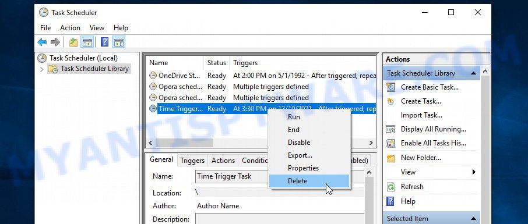Screen dimensions: 528x224
Task: Sort tasks by the Status column header
Action: (x=217, y=63)
